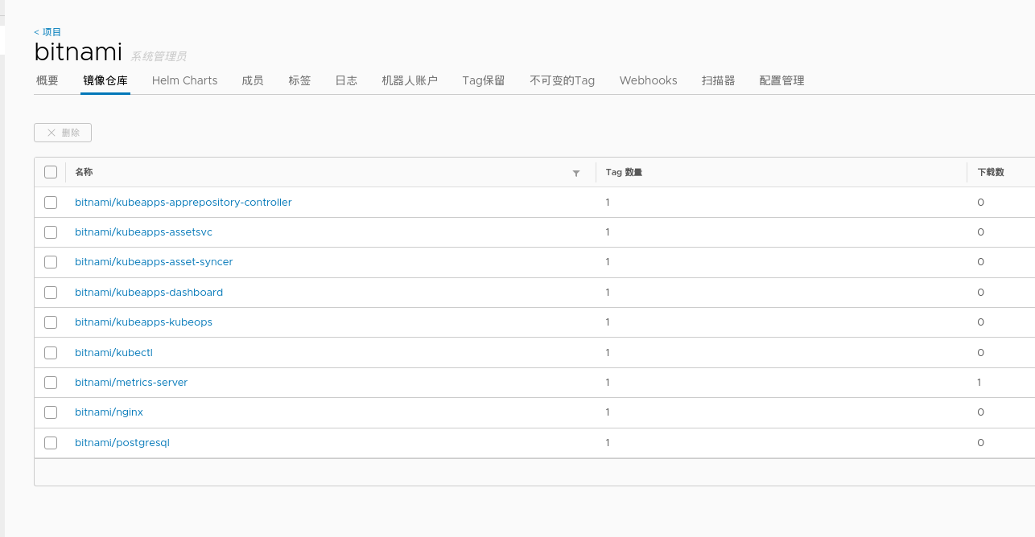Check the bitnami/kubectl row checkbox
Image resolution: width=1035 pixels, height=537 pixels.
click(51, 353)
